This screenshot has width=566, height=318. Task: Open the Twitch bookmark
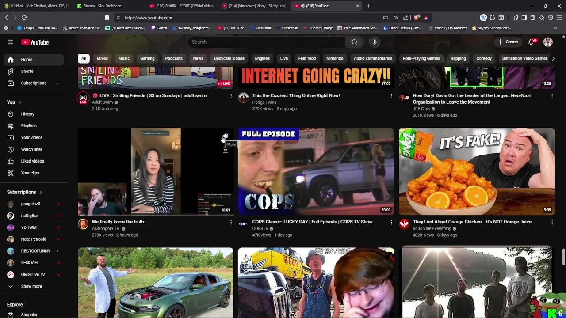(x=159, y=28)
